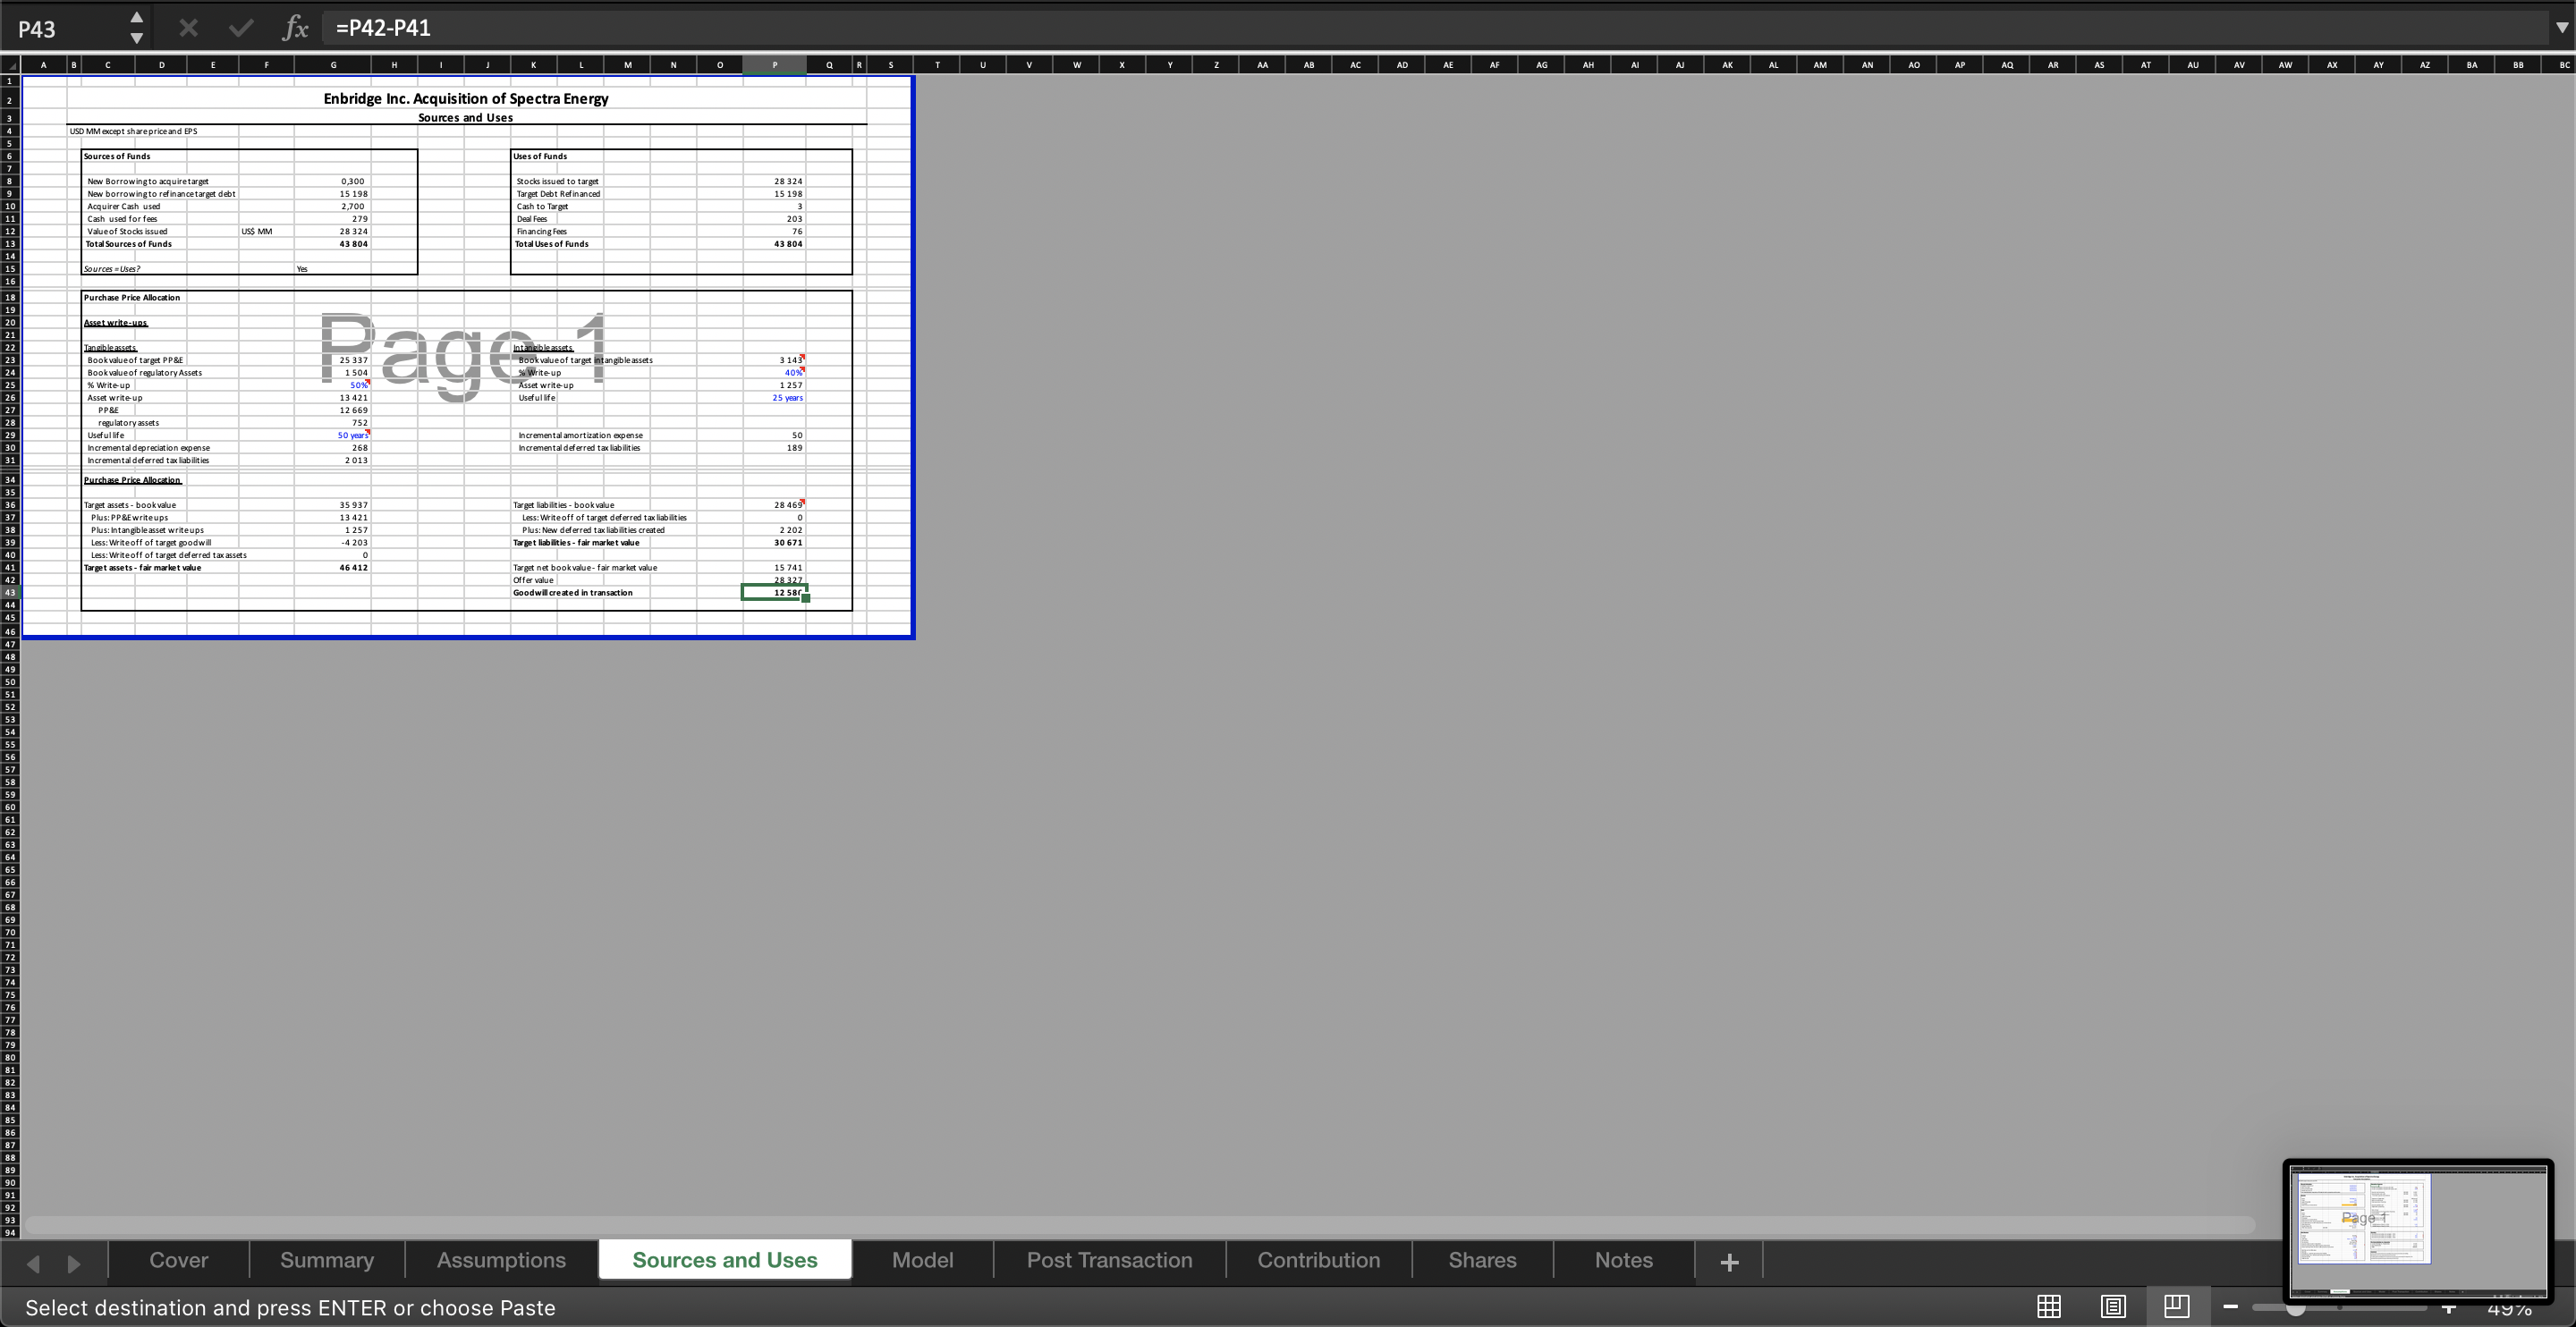
Task: Step name box up arrow
Action: (137, 17)
